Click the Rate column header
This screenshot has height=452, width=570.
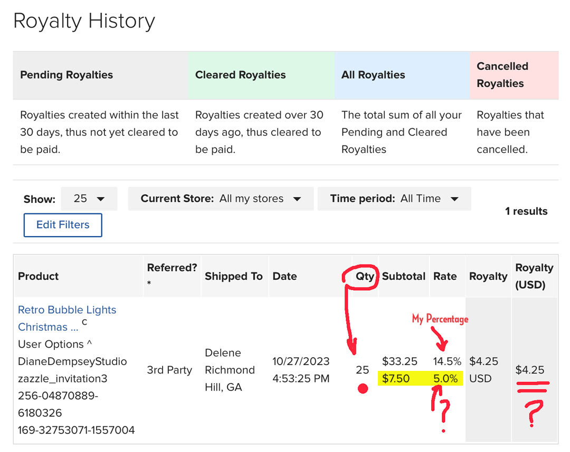tap(445, 277)
